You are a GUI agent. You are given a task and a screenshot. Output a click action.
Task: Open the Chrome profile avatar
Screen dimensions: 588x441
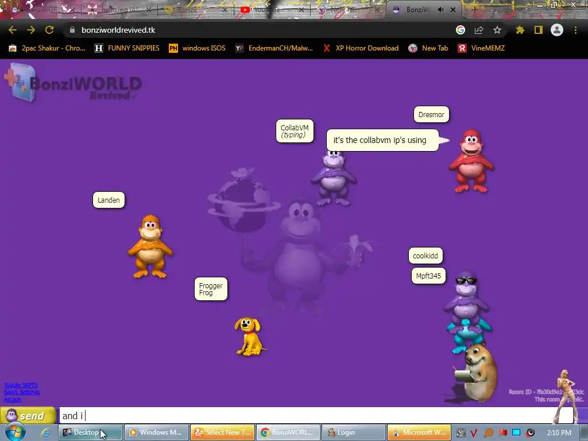557,30
